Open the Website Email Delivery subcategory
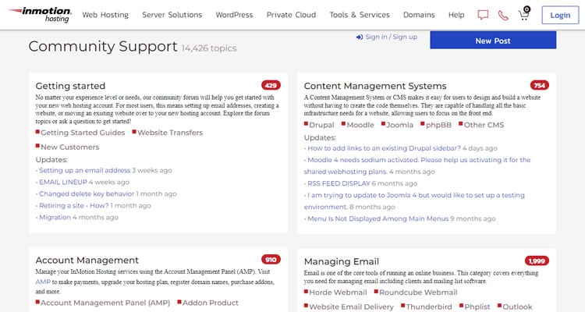Viewport: 585px width, 312px height. click(x=352, y=307)
